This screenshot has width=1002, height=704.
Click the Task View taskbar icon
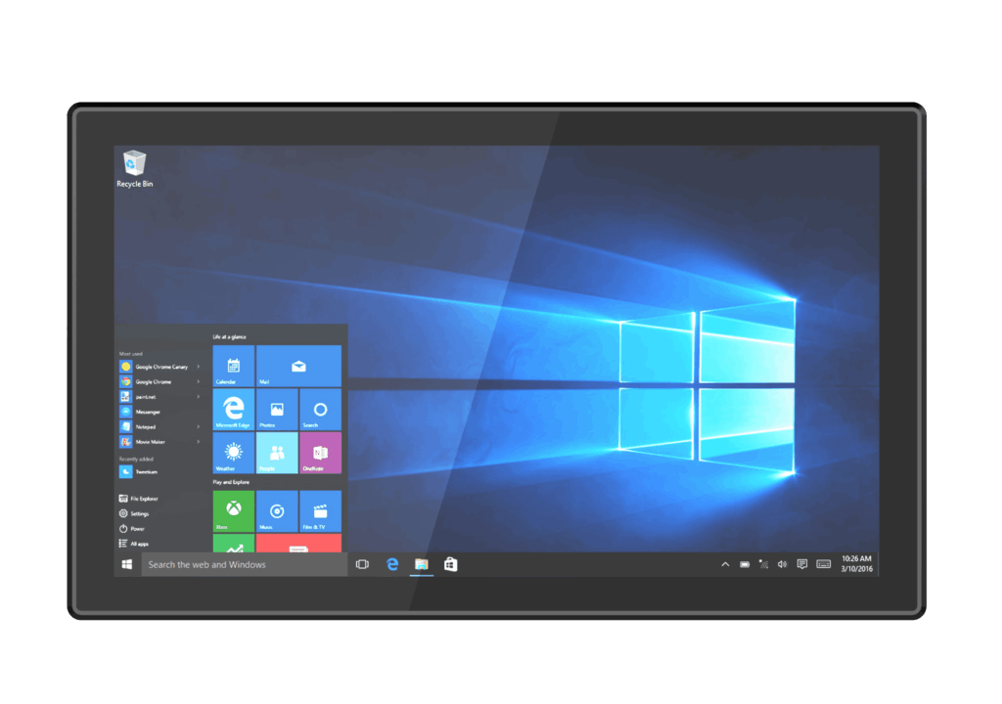[x=362, y=564]
